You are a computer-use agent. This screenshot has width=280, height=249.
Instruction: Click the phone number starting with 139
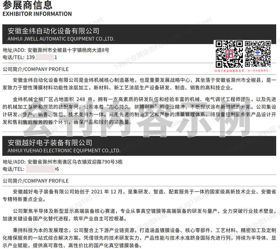click(42, 57)
